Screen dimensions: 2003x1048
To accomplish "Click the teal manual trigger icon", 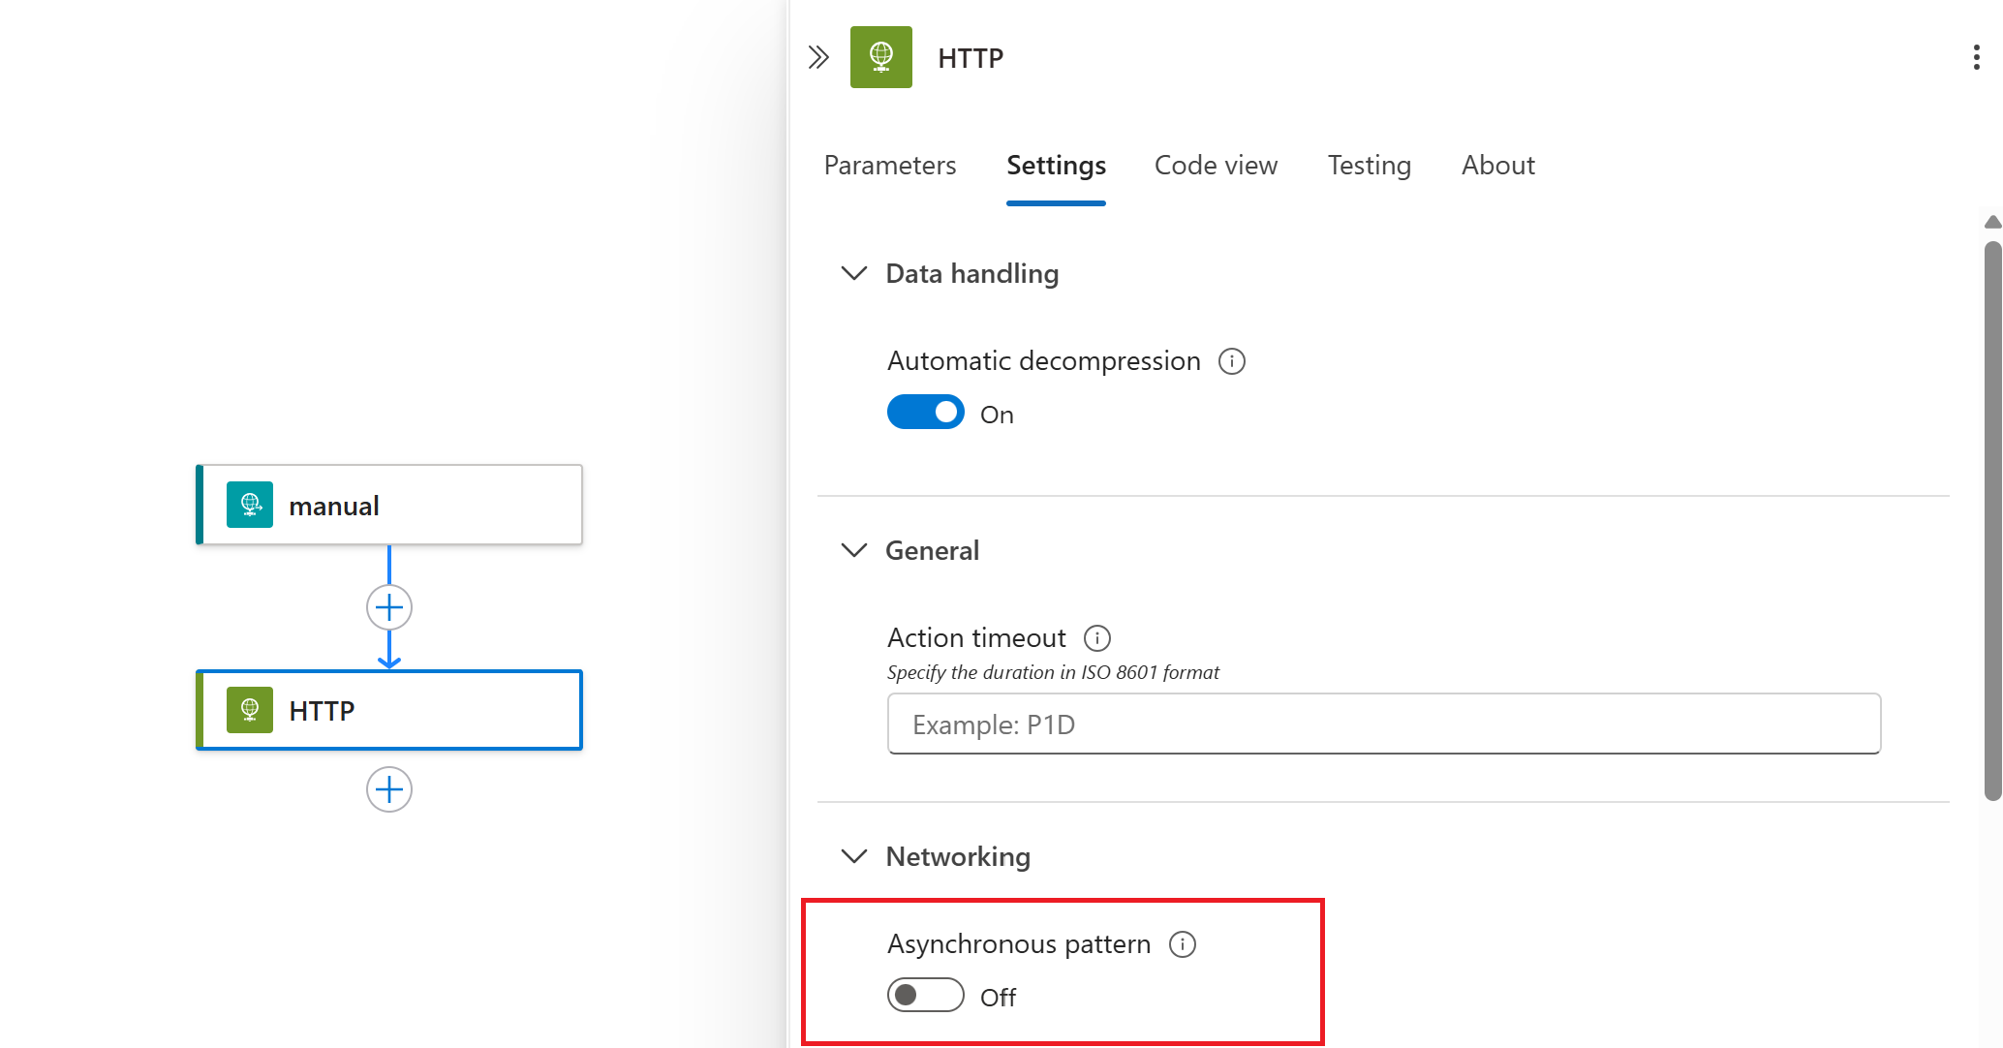I will [250, 505].
